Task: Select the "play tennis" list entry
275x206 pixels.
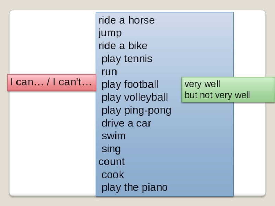Action: 127,59
